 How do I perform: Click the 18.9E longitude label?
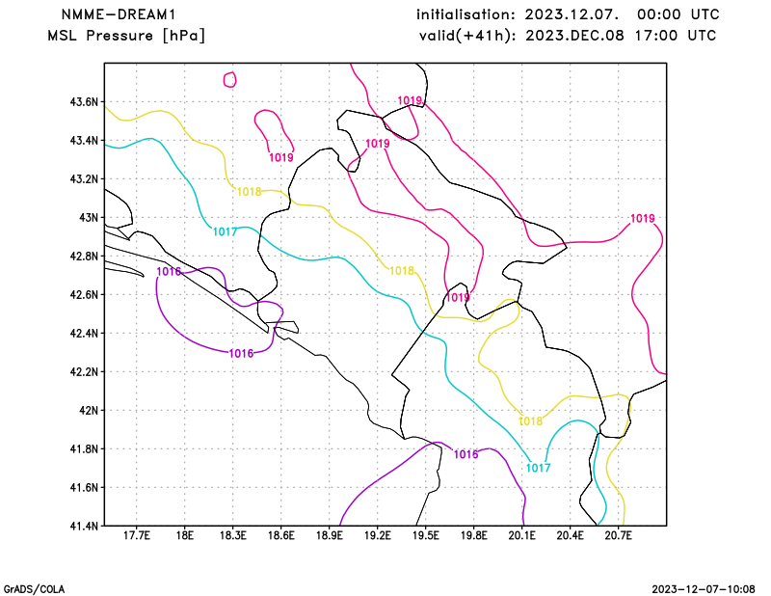coord(329,535)
